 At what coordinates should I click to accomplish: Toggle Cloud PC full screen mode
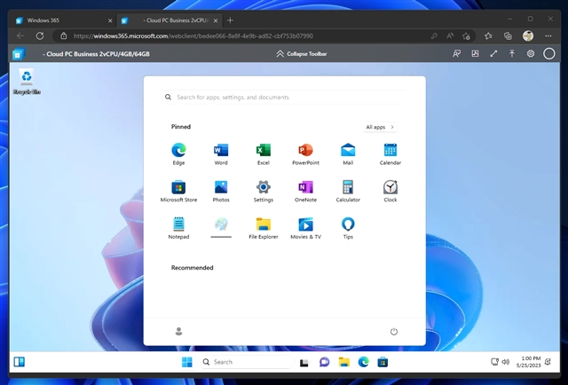[493, 53]
